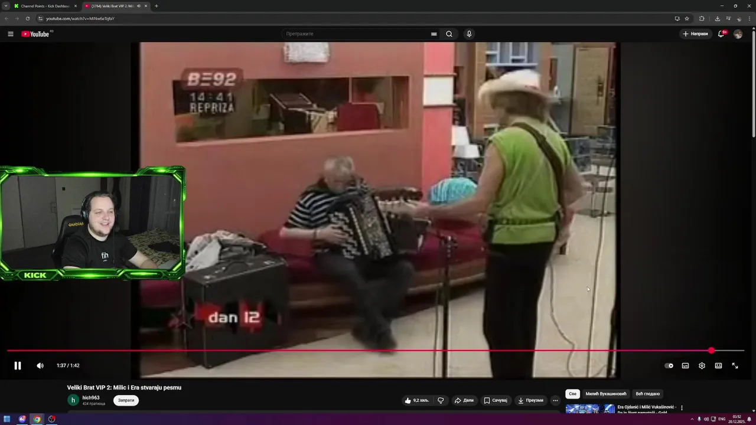
Task: Select the Већ гледано filter chip
Action: coord(648,394)
